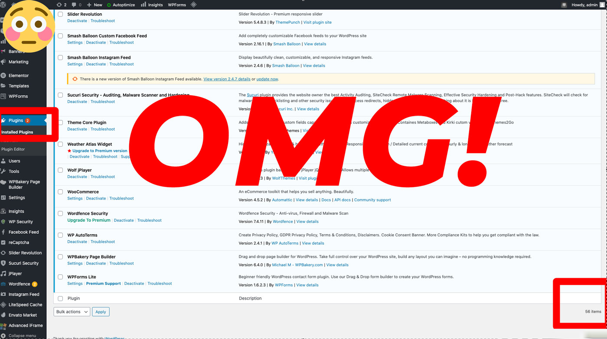The height and width of the screenshot is (339, 607).
Task: Select the Wordfence Security plugin checkbox
Action: tap(60, 213)
